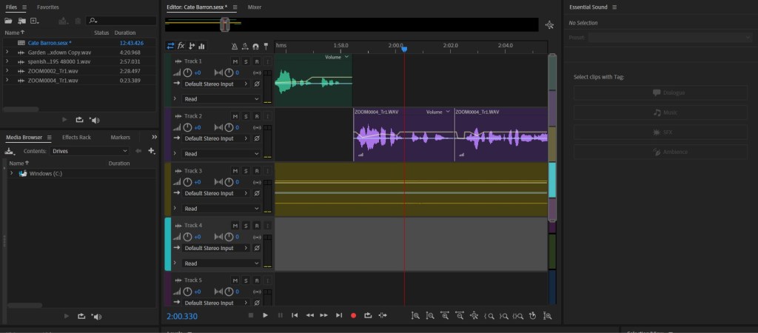The width and height of the screenshot is (758, 333).
Task: Click the Loop Playback icon in the transport
Action: pos(367,315)
